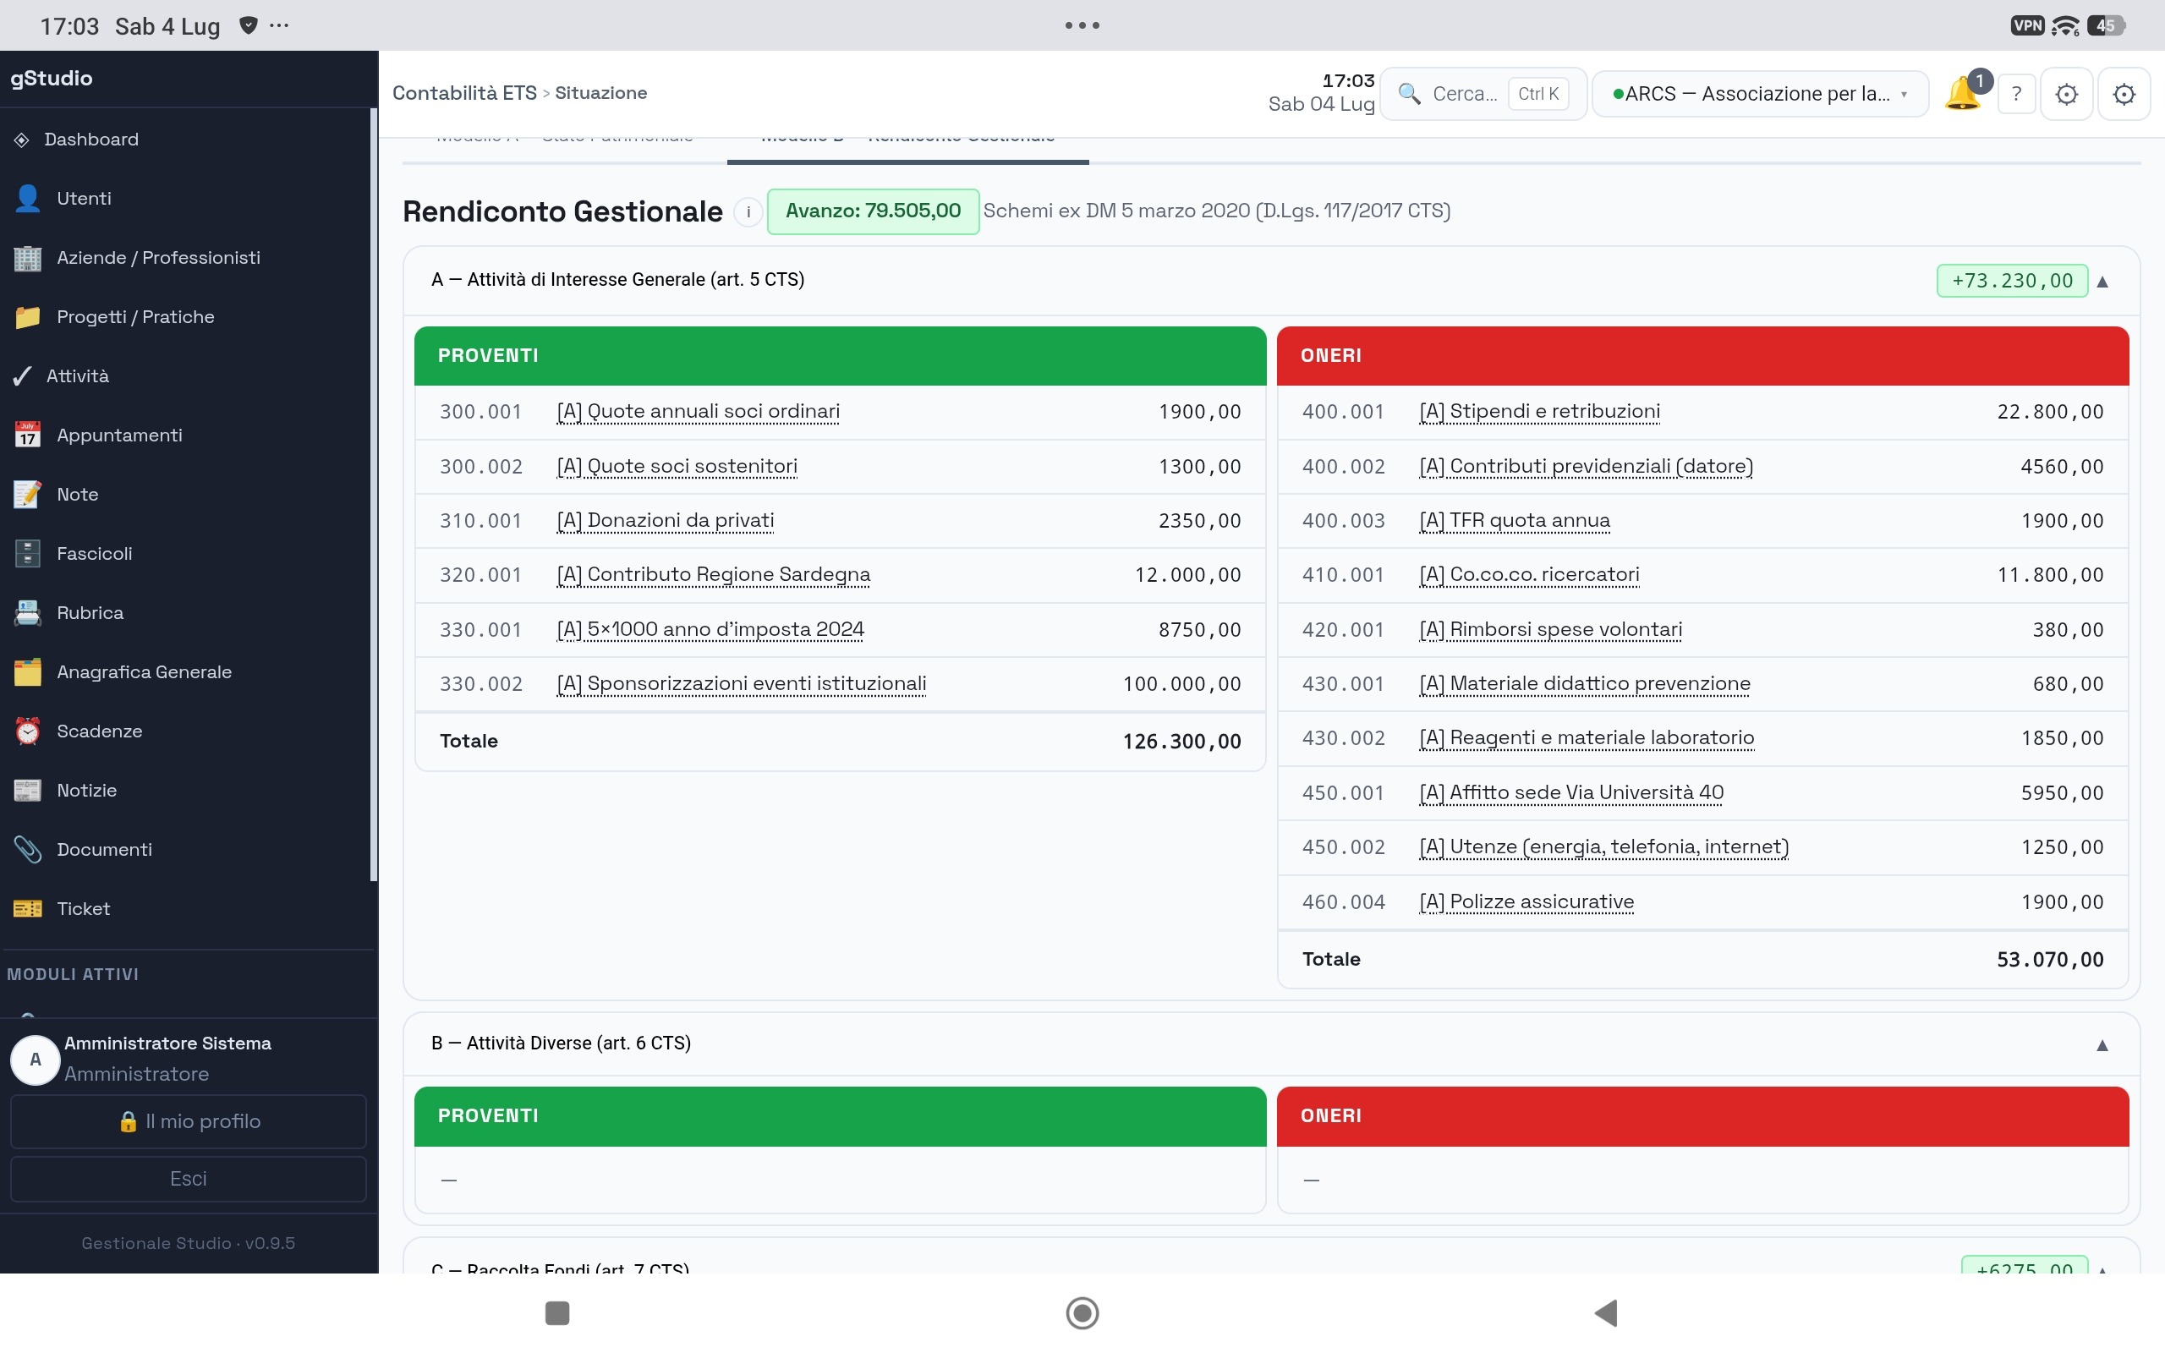Image resolution: width=2165 pixels, height=1353 pixels.
Task: Open the ARCS association selector dropdown
Action: coord(1760,93)
